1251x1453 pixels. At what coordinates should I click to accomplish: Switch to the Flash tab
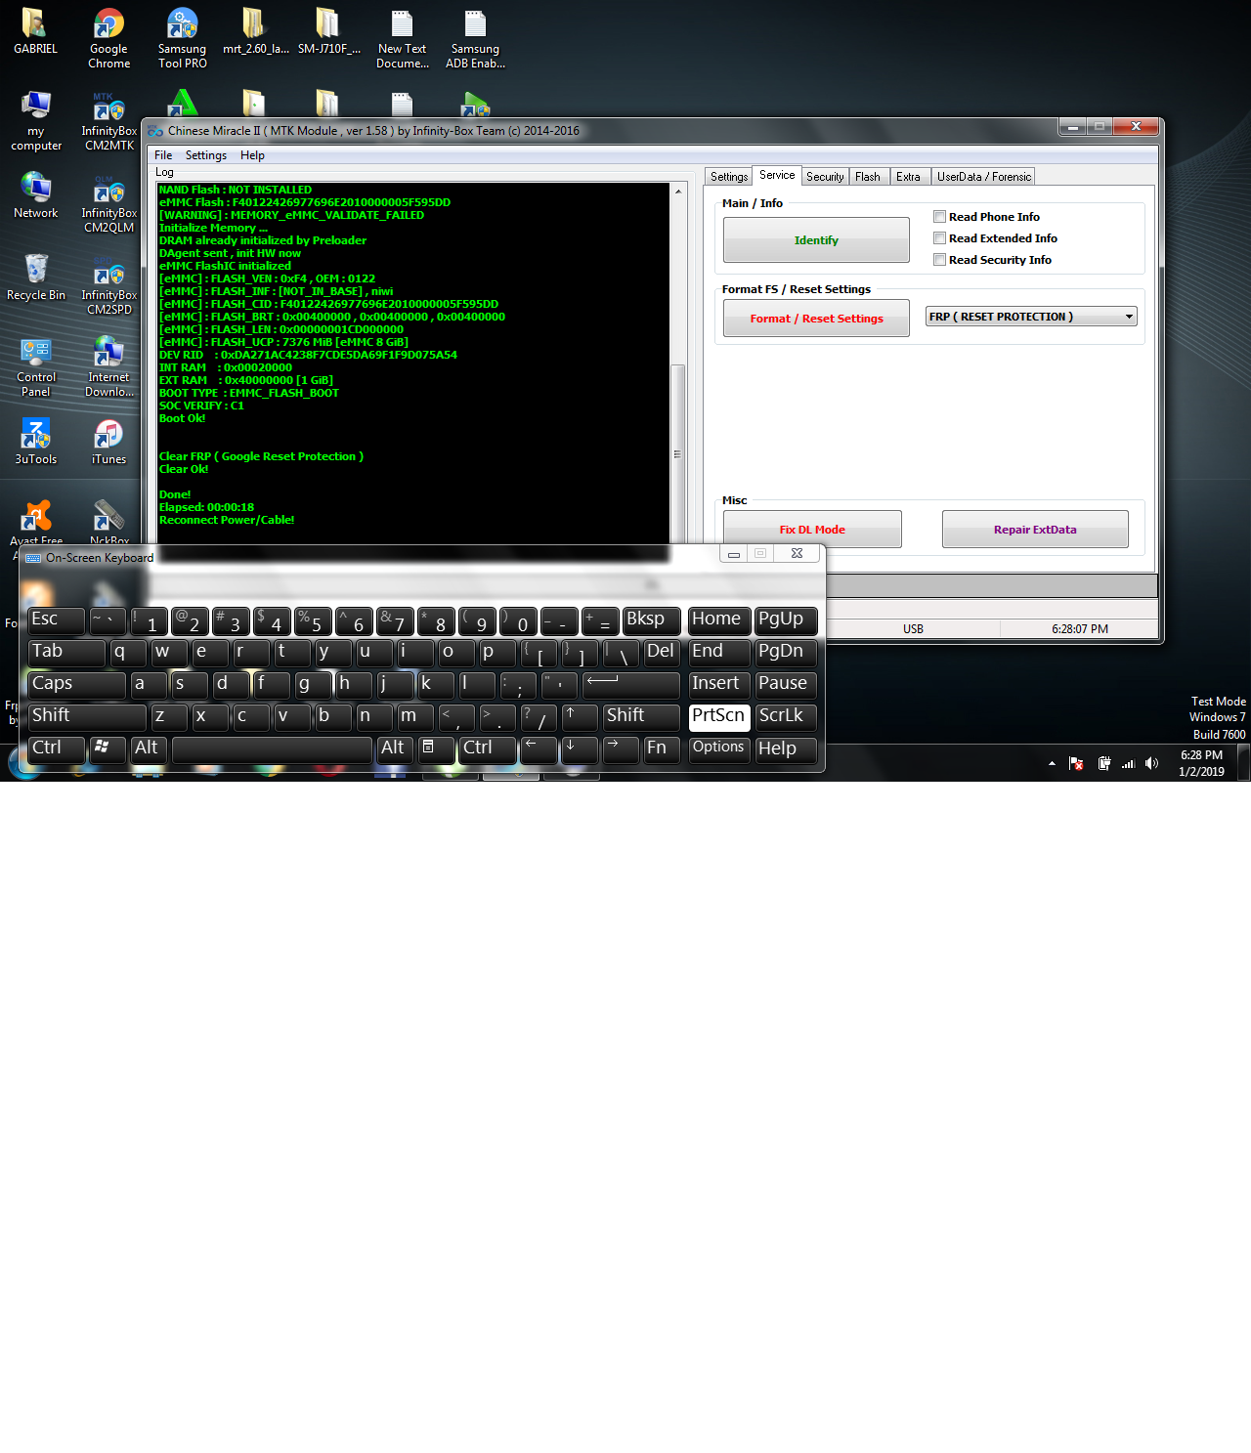[868, 177]
